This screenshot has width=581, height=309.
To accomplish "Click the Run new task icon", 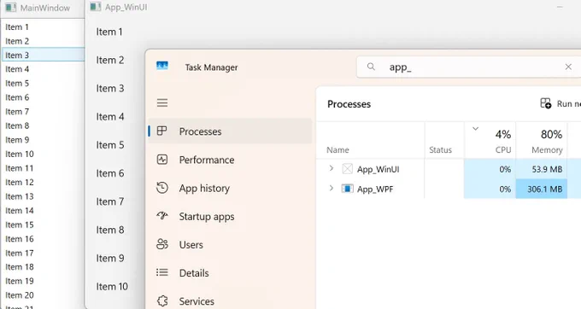I will pos(545,103).
